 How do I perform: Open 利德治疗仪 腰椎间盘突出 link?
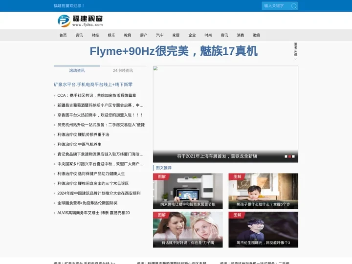click(93, 183)
